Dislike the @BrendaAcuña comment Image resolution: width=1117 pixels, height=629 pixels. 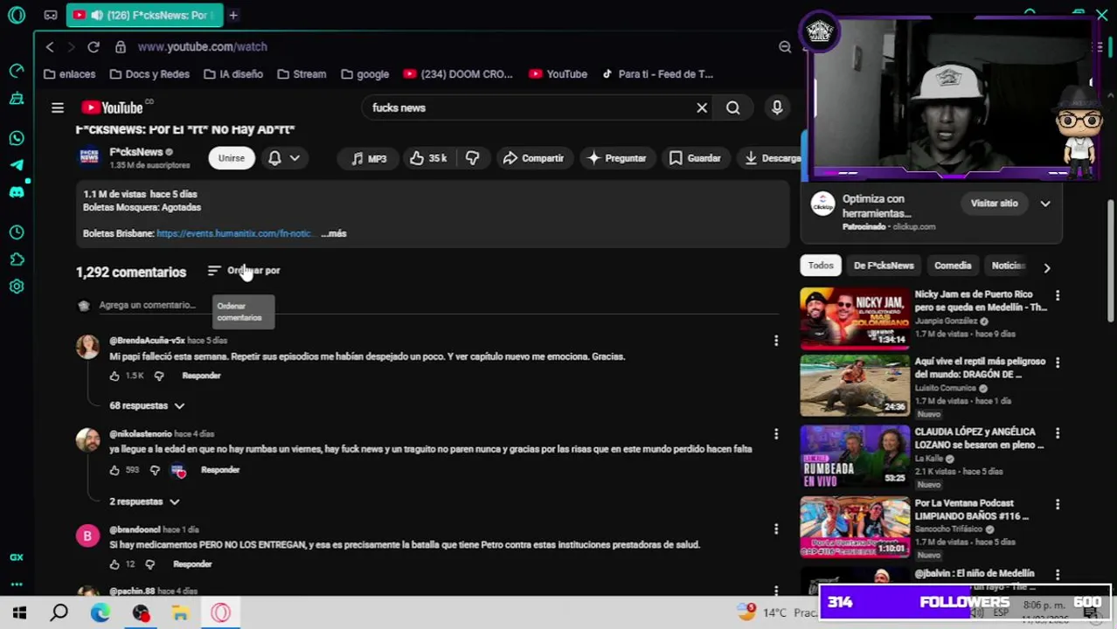(x=159, y=376)
